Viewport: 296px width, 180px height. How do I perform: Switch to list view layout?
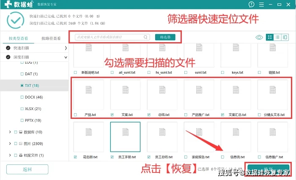277,37
